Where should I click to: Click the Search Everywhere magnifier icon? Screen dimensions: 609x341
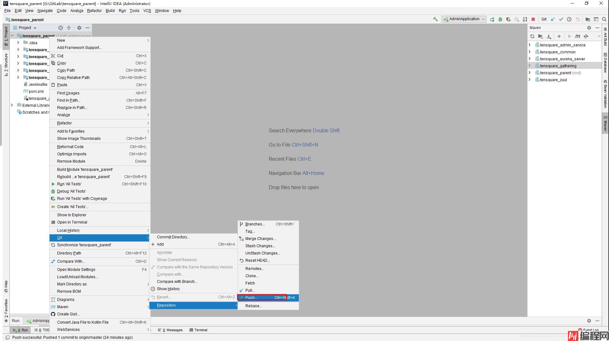[x=604, y=19]
